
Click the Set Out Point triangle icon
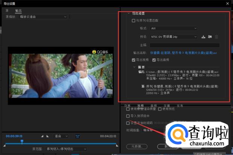point(48,136)
